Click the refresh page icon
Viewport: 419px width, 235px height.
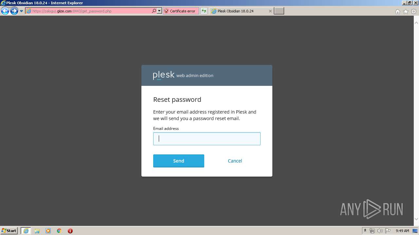point(204,11)
